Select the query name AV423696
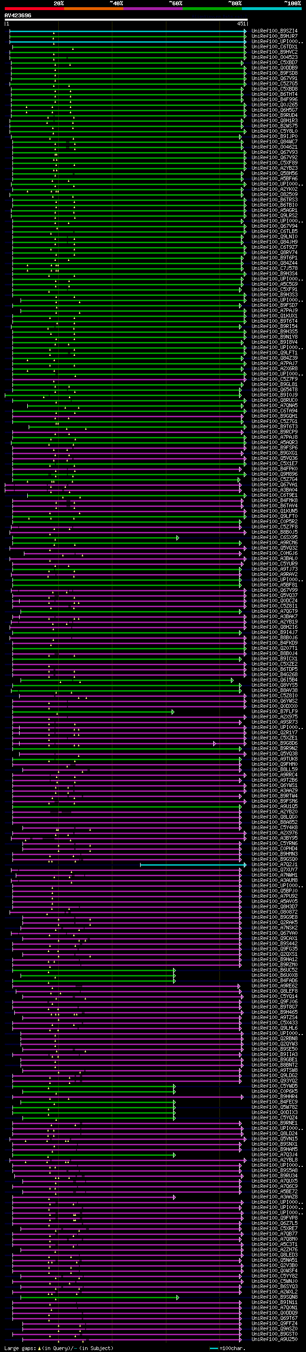 tap(18, 16)
